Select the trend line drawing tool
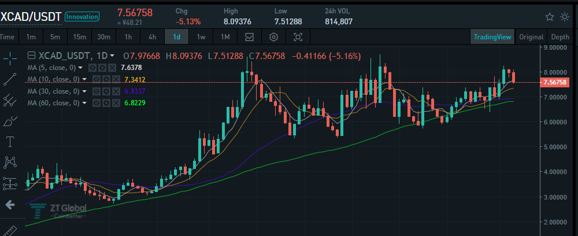 pos(10,79)
